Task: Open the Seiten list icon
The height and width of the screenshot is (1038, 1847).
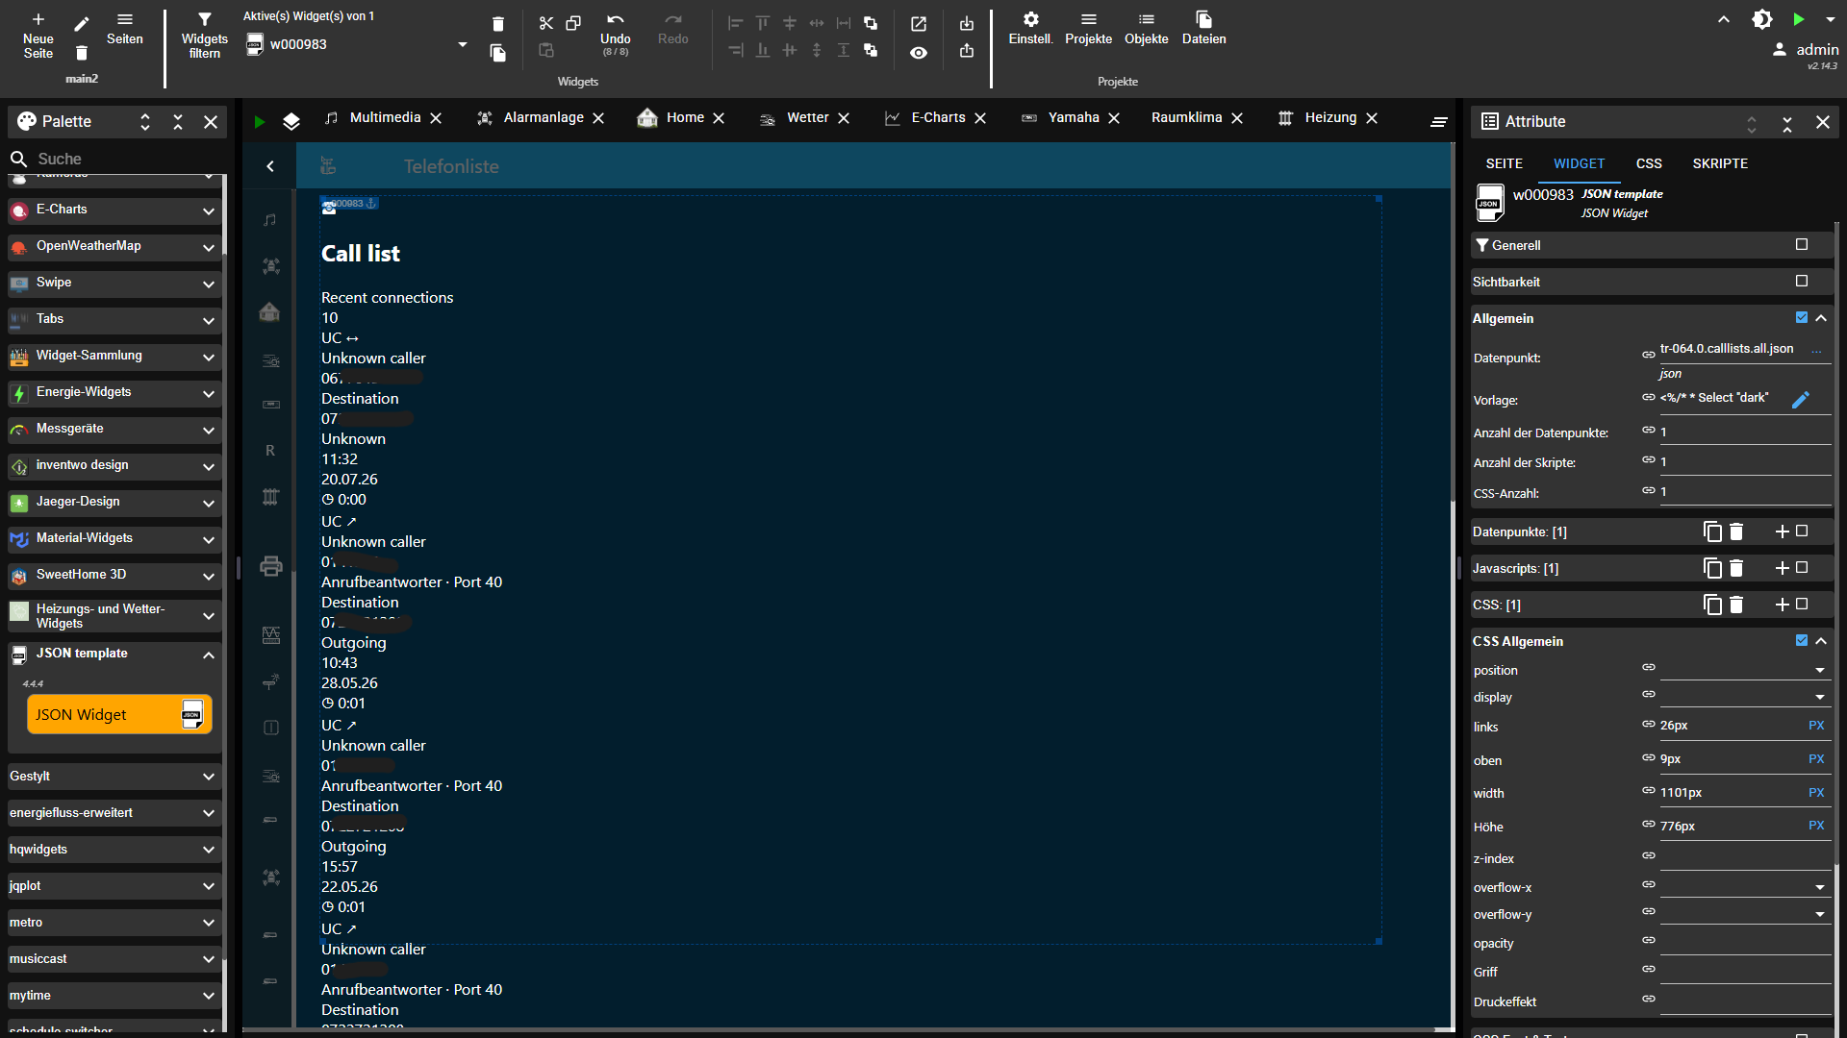Action: [x=125, y=19]
